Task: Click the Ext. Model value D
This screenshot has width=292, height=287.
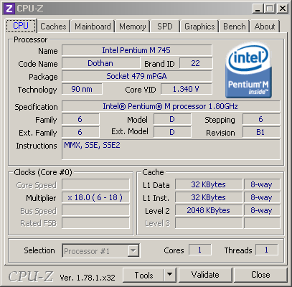Action: [172, 132]
